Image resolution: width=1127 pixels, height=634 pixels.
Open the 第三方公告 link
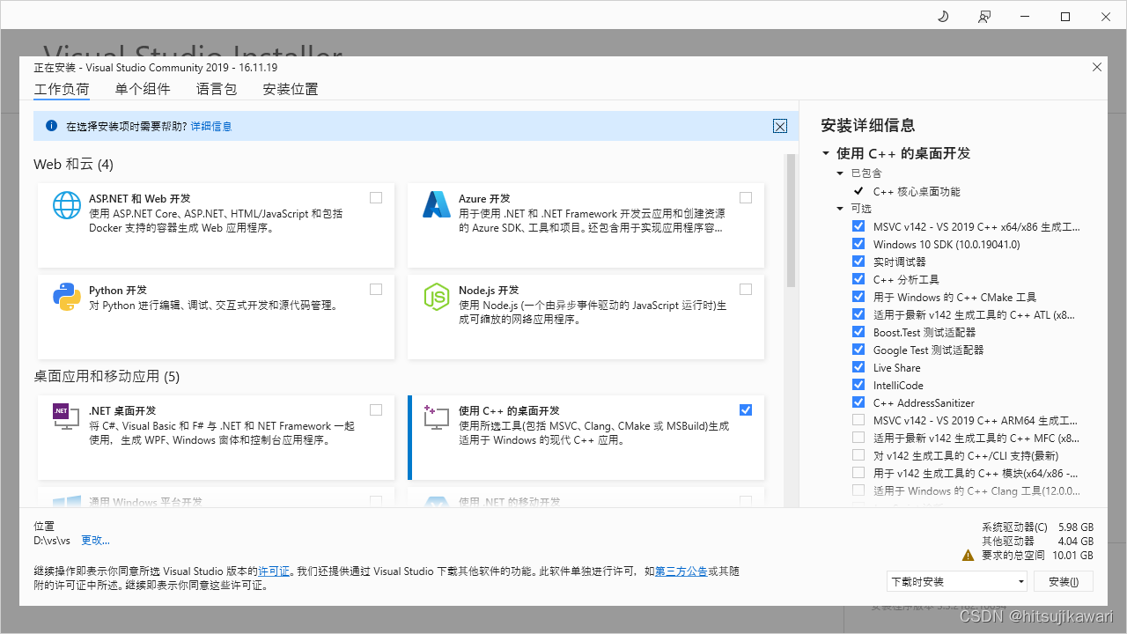(x=681, y=571)
